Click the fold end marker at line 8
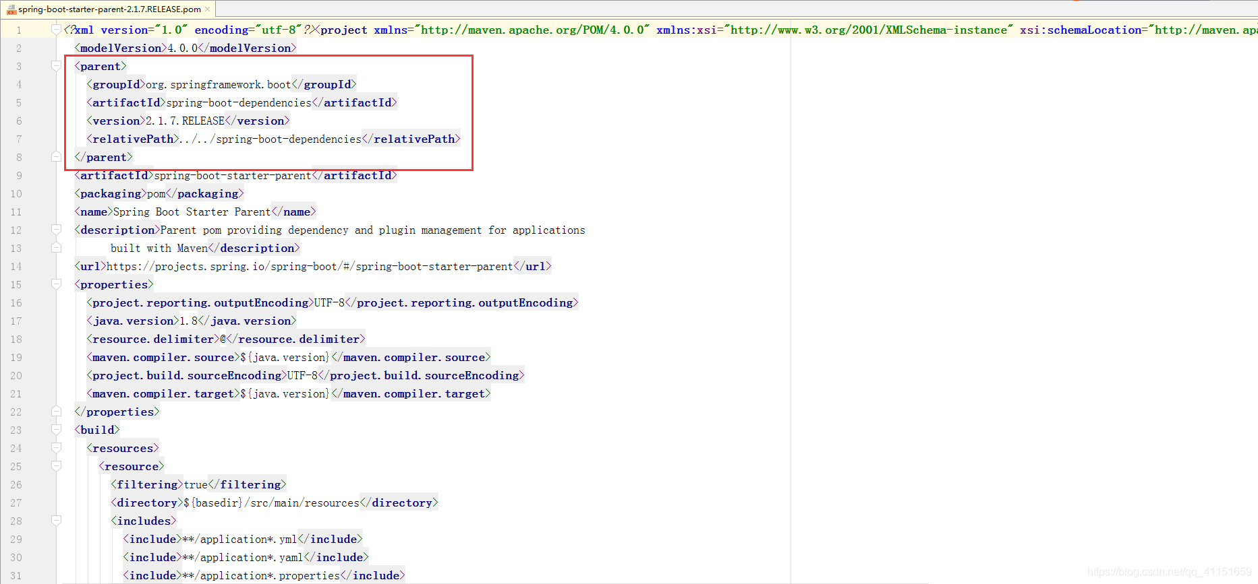This screenshot has height=584, width=1258. pyautogui.click(x=57, y=157)
